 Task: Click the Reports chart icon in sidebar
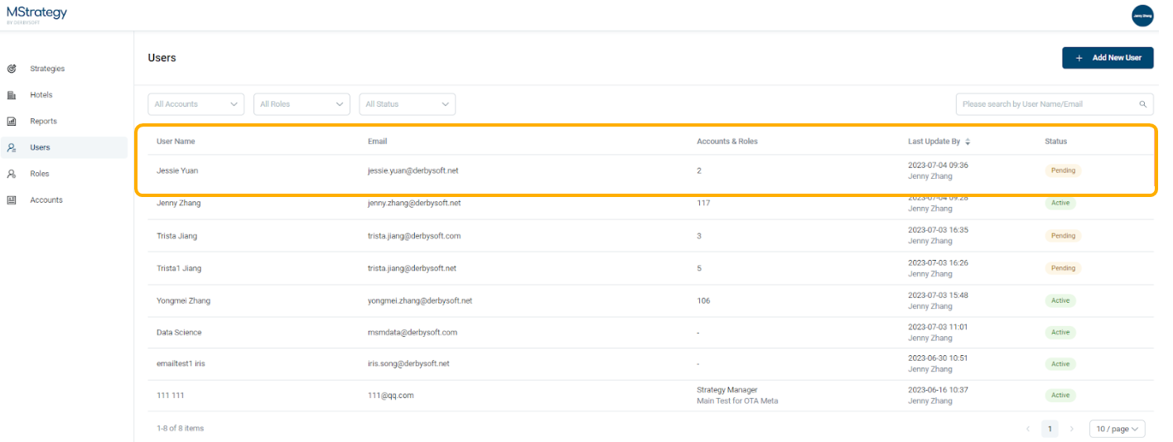pyautogui.click(x=12, y=122)
